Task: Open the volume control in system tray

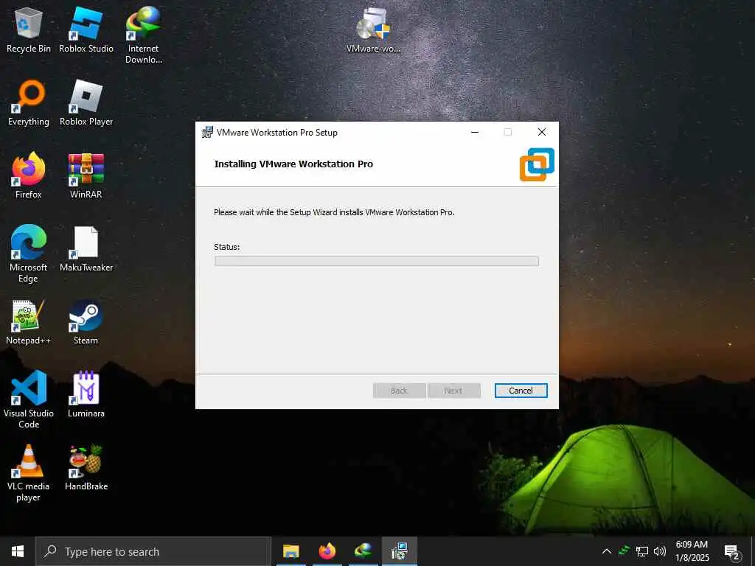Action: click(x=660, y=551)
